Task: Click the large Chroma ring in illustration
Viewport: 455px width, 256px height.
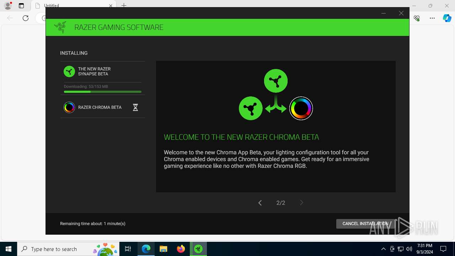Action: tap(301, 108)
